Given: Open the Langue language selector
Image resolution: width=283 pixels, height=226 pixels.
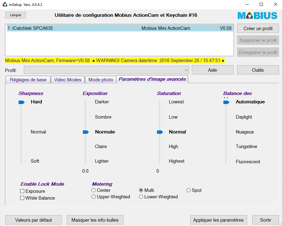Looking at the screenshot, I should (16, 15).
